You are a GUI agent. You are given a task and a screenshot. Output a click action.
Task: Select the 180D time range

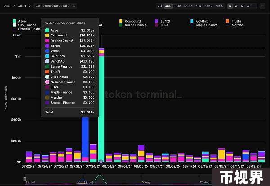(188, 6)
